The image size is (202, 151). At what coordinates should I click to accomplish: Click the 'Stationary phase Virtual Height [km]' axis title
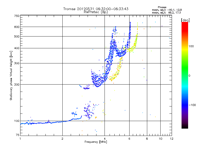(11, 75)
